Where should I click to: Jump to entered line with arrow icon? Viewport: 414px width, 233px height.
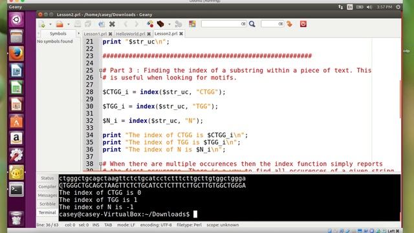(290, 24)
